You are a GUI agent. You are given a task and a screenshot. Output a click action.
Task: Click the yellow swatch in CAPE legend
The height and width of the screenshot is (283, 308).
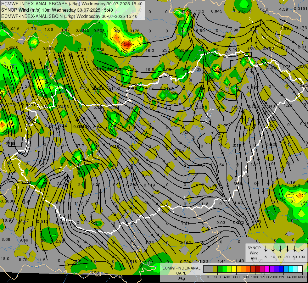pos(234,269)
